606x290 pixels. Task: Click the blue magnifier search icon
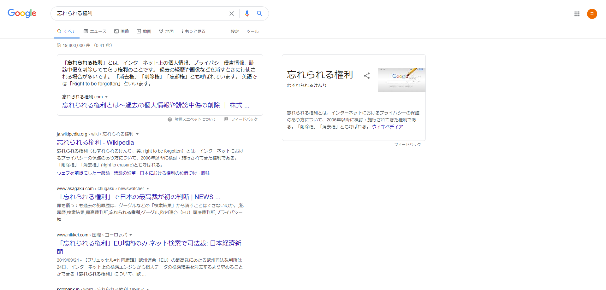(x=259, y=14)
